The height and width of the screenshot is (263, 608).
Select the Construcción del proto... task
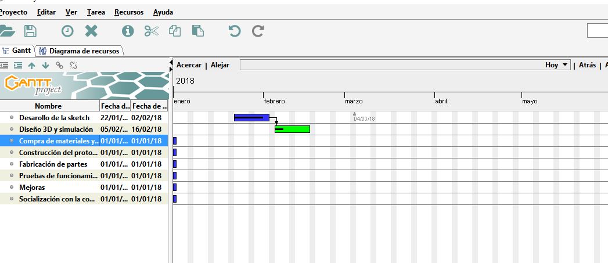tap(57, 153)
